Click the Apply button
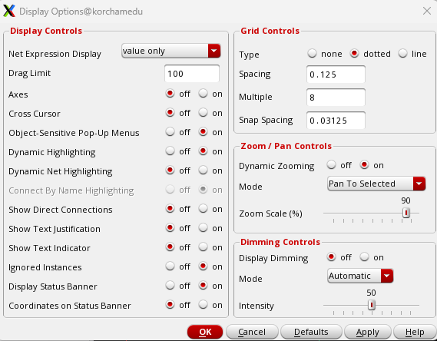This screenshot has width=437, height=341. pos(368,332)
